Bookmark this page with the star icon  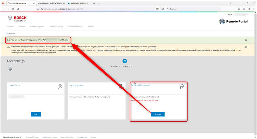(162, 9)
